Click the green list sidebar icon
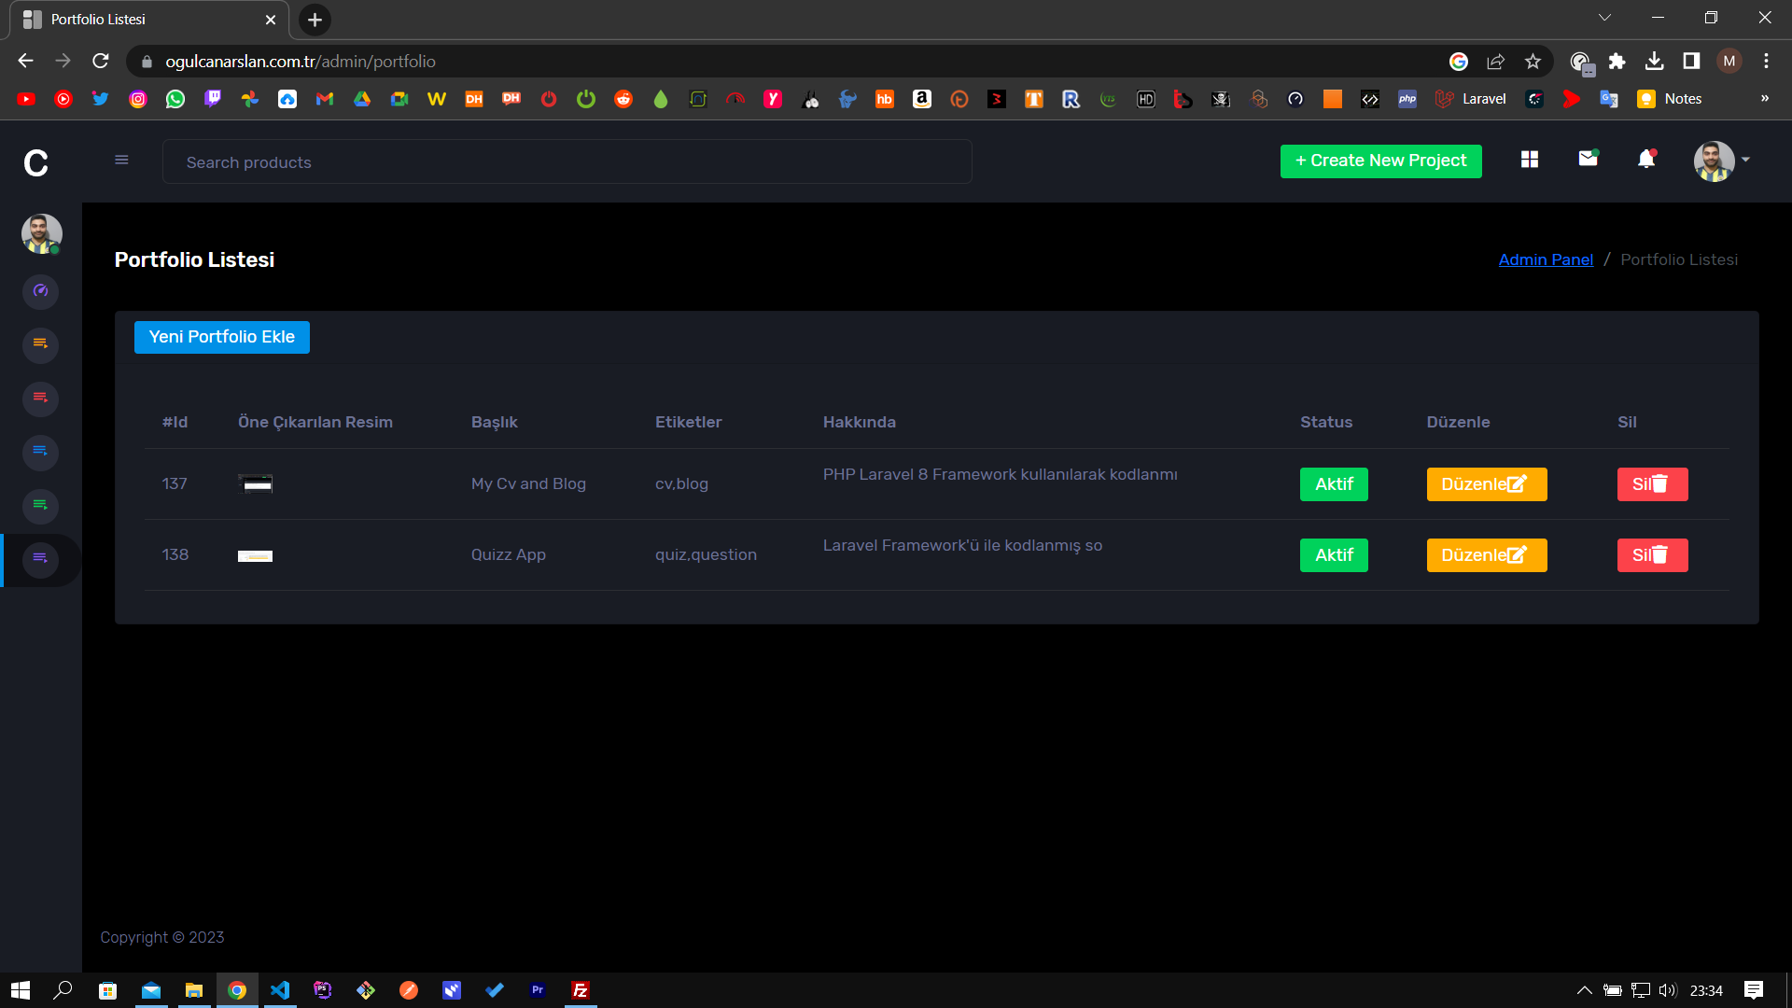1792x1008 pixels. coord(40,506)
